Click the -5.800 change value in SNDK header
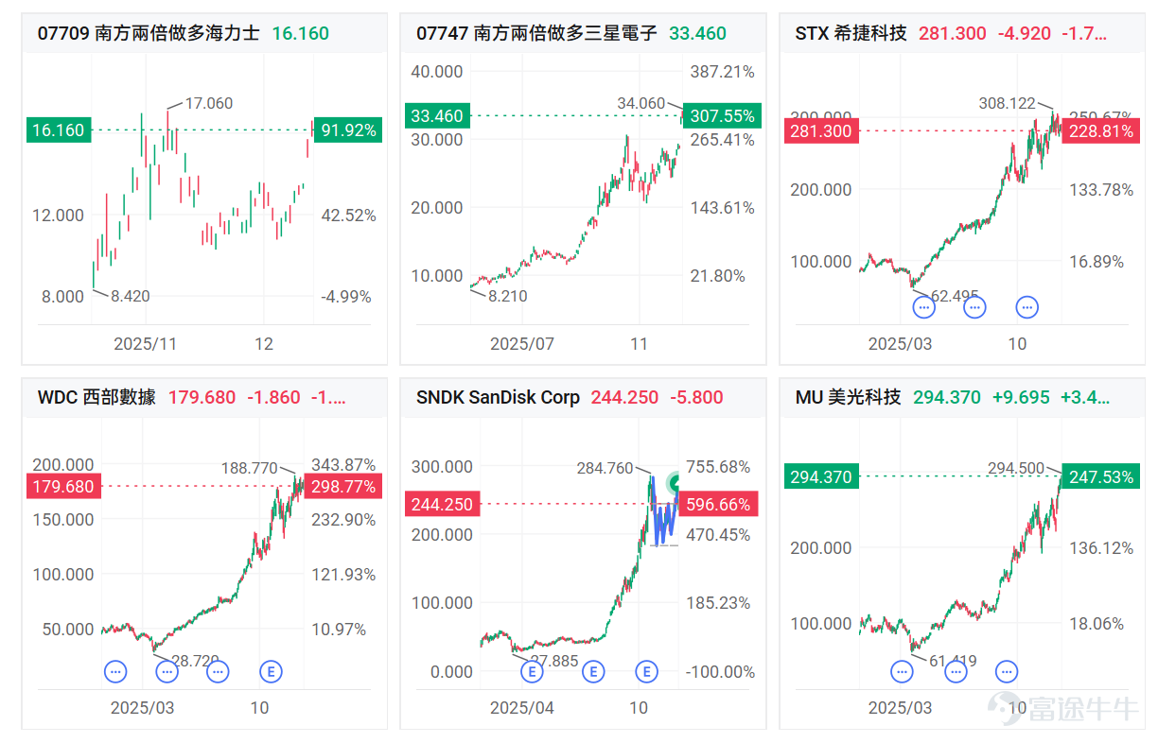Viewport: 1158px width, 743px height. (698, 397)
